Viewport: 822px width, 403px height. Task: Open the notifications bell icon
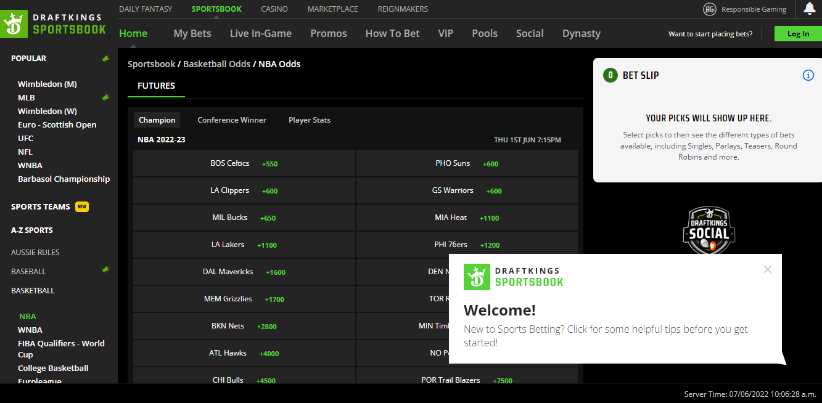pyautogui.click(x=810, y=9)
